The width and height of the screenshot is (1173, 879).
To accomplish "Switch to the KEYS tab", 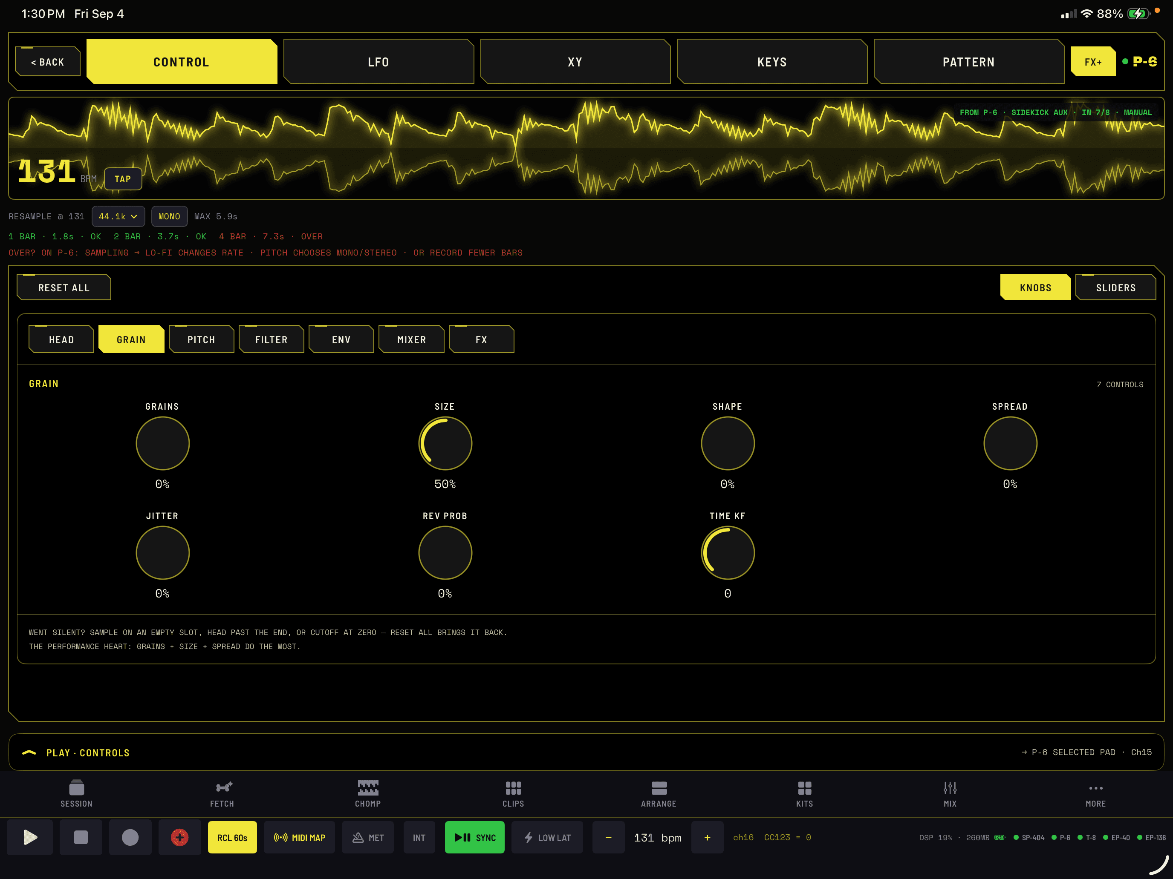I will pyautogui.click(x=772, y=62).
